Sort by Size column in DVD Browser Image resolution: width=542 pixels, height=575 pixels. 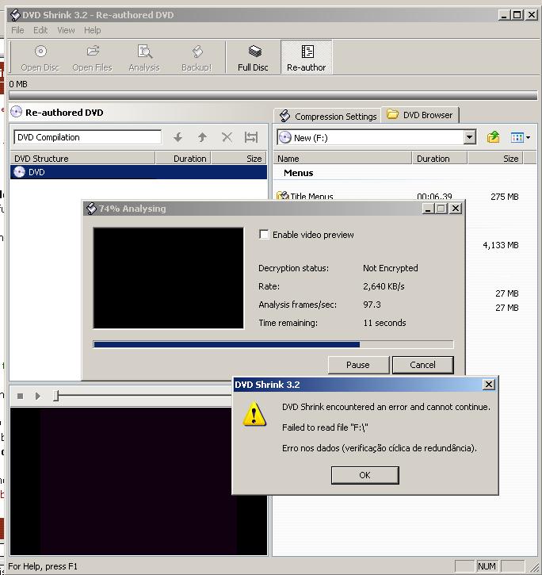pyautogui.click(x=495, y=159)
